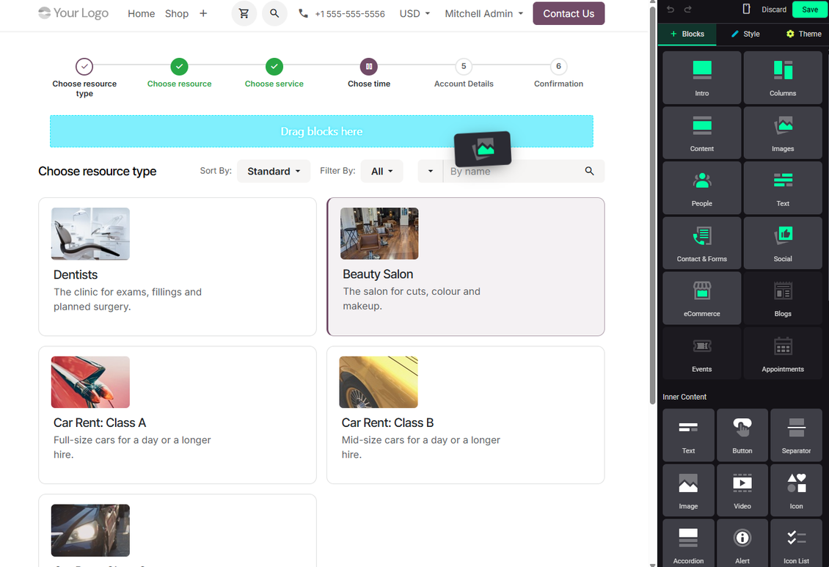
Task: Open the Mitchell Admin user menu
Action: (483, 14)
